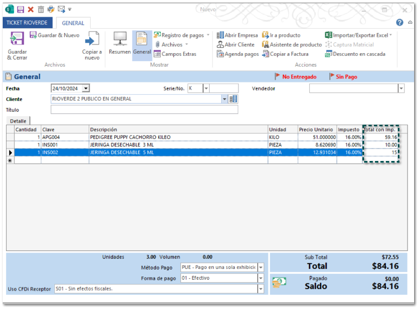Click the help question mark icon
Screen dimensions: 419x309
[x=399, y=23]
